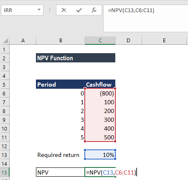Cancel the formula entry with X icon
This screenshot has width=188, height=180.
64,10
